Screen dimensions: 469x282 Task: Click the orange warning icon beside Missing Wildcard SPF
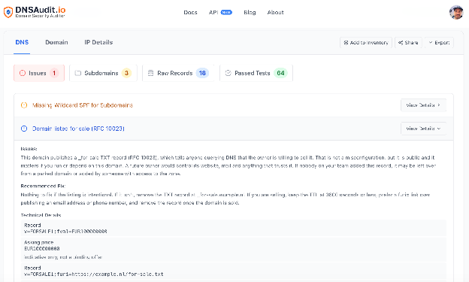(24, 105)
